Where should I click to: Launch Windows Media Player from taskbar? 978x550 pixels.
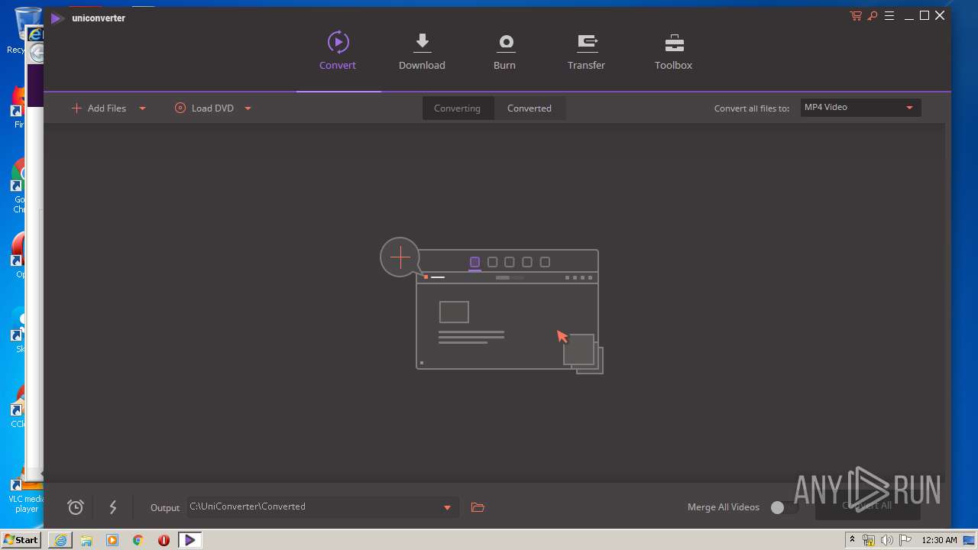[x=112, y=540]
